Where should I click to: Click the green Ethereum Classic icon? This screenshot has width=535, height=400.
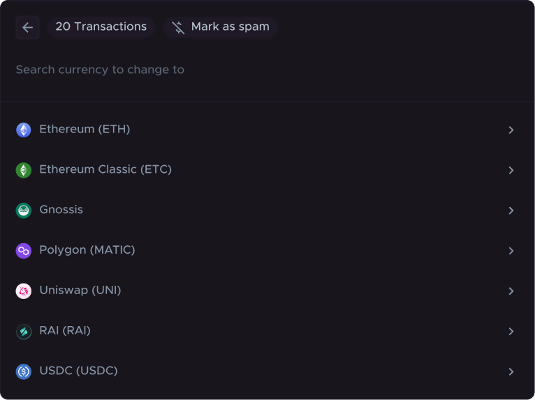pos(24,170)
